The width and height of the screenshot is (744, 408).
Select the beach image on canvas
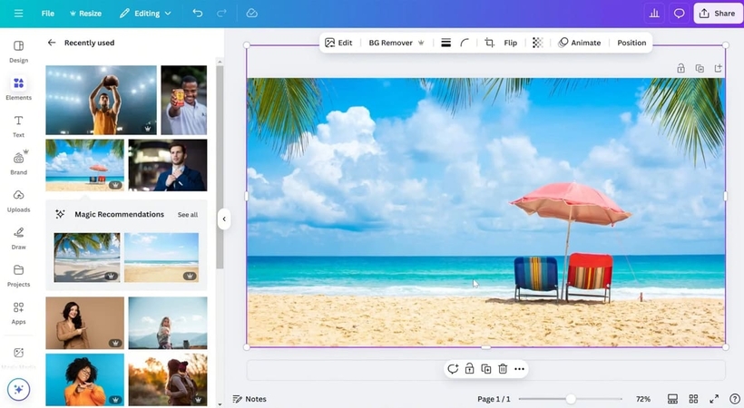pos(486,212)
